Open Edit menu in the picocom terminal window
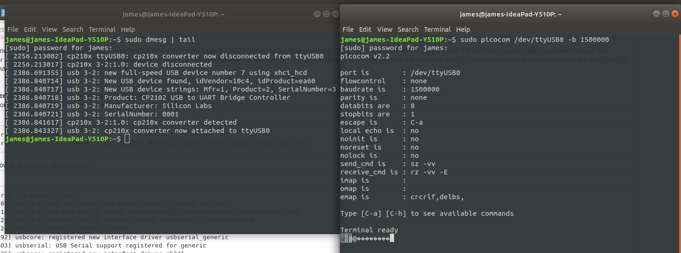 coord(365,29)
